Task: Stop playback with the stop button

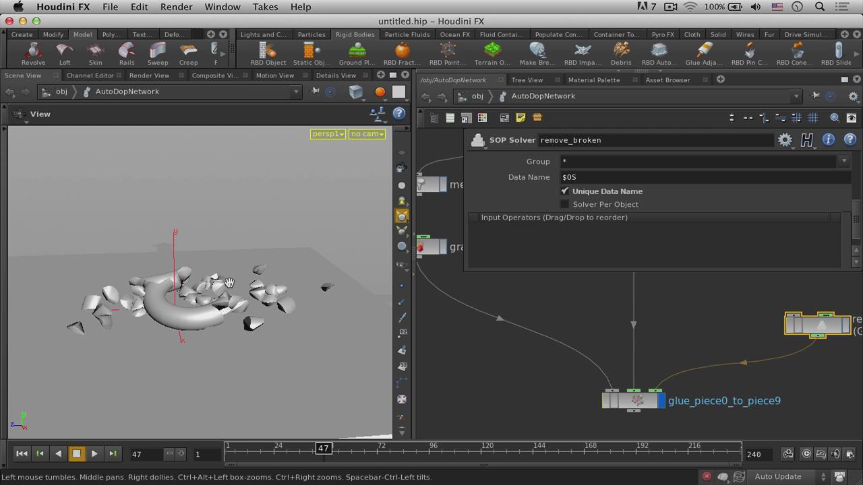Action: tap(76, 454)
